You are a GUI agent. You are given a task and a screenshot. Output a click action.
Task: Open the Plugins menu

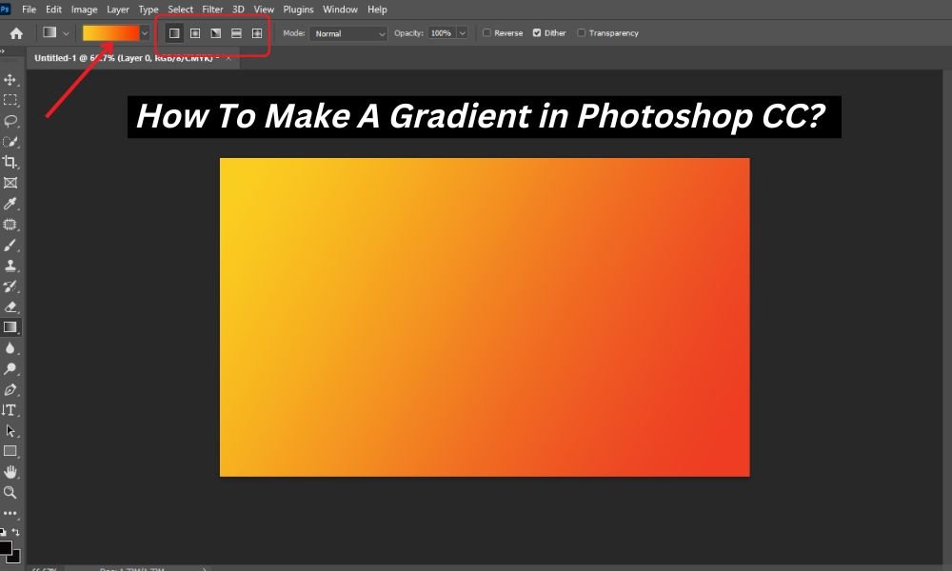click(x=298, y=9)
